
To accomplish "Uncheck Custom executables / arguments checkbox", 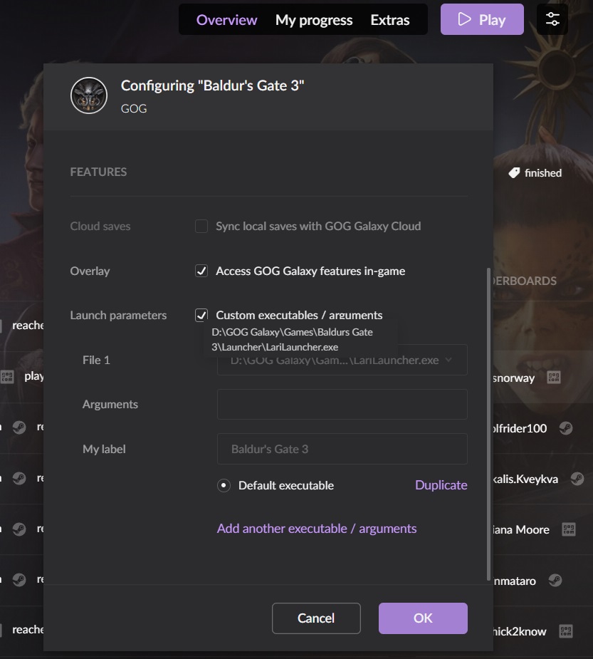I will [x=201, y=315].
